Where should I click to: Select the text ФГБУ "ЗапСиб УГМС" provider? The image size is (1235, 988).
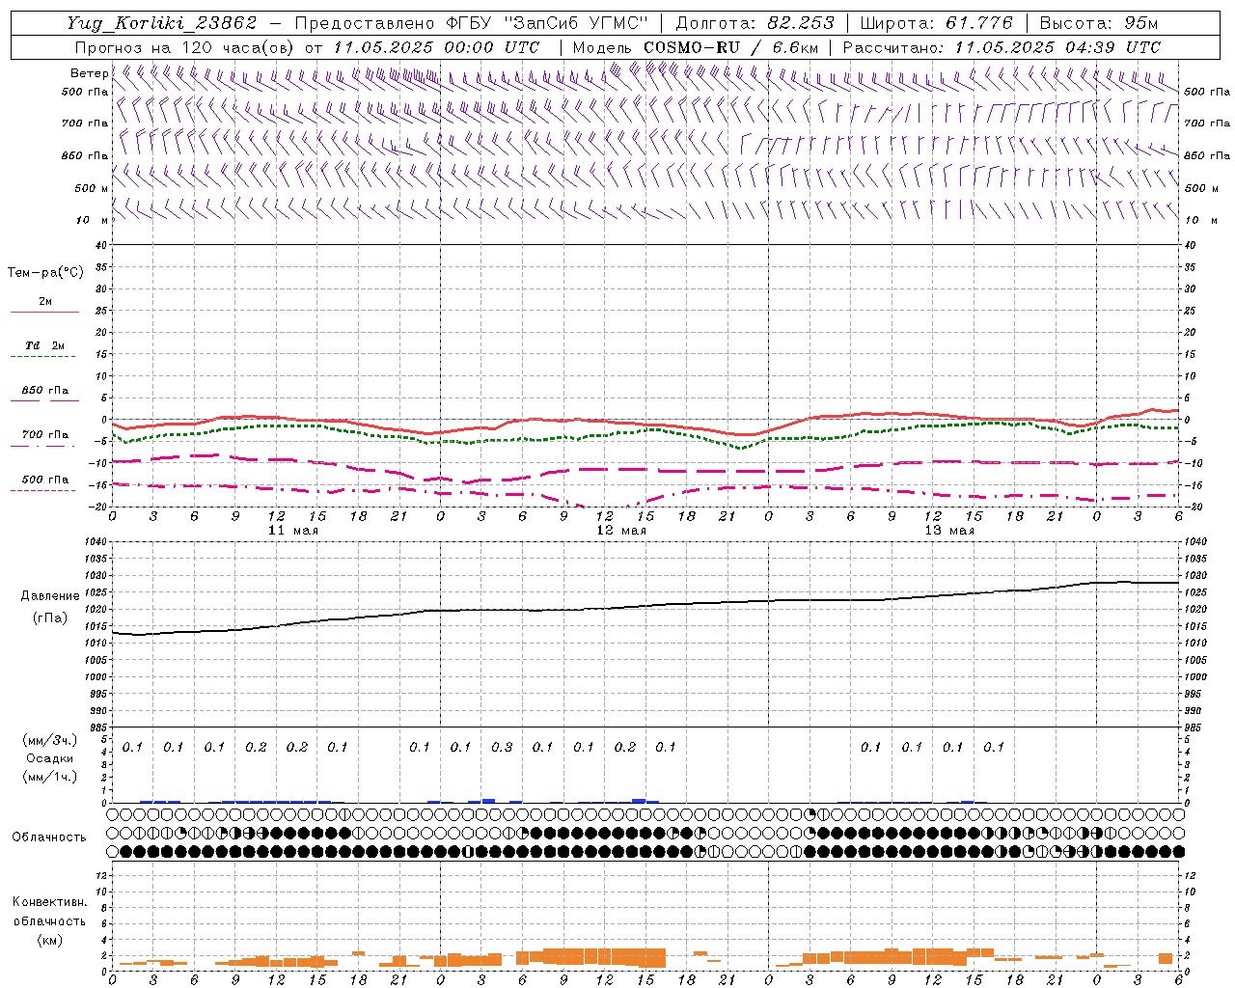[548, 23]
